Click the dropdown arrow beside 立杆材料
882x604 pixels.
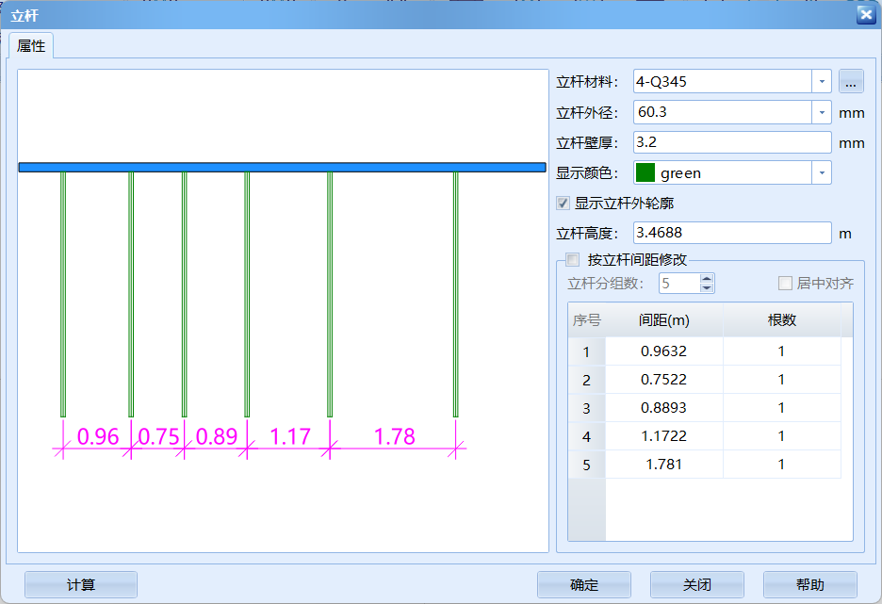[821, 81]
